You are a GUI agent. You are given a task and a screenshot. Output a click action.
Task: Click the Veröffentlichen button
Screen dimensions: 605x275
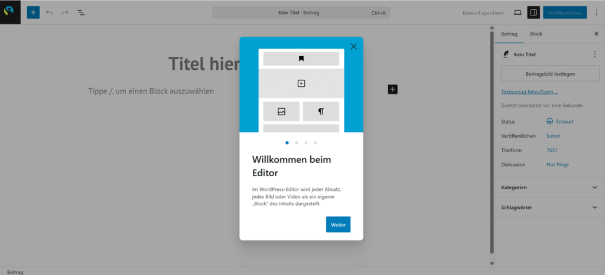pyautogui.click(x=565, y=13)
